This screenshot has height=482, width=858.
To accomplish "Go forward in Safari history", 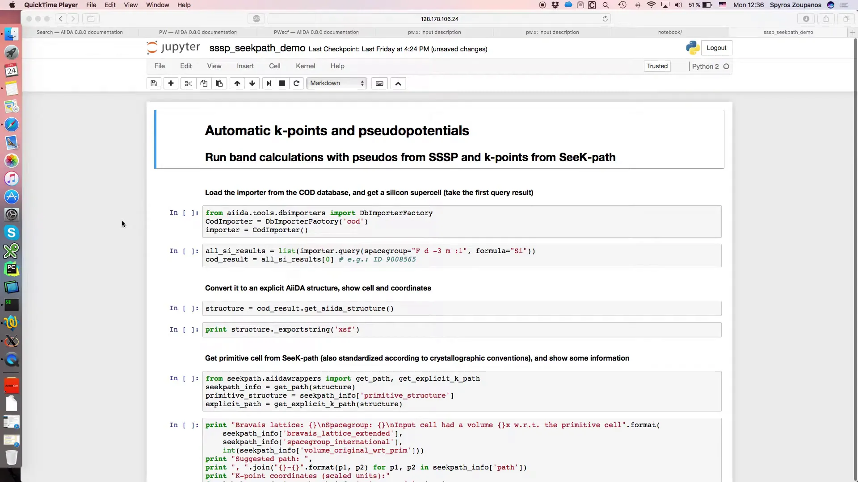I will pos(73,19).
